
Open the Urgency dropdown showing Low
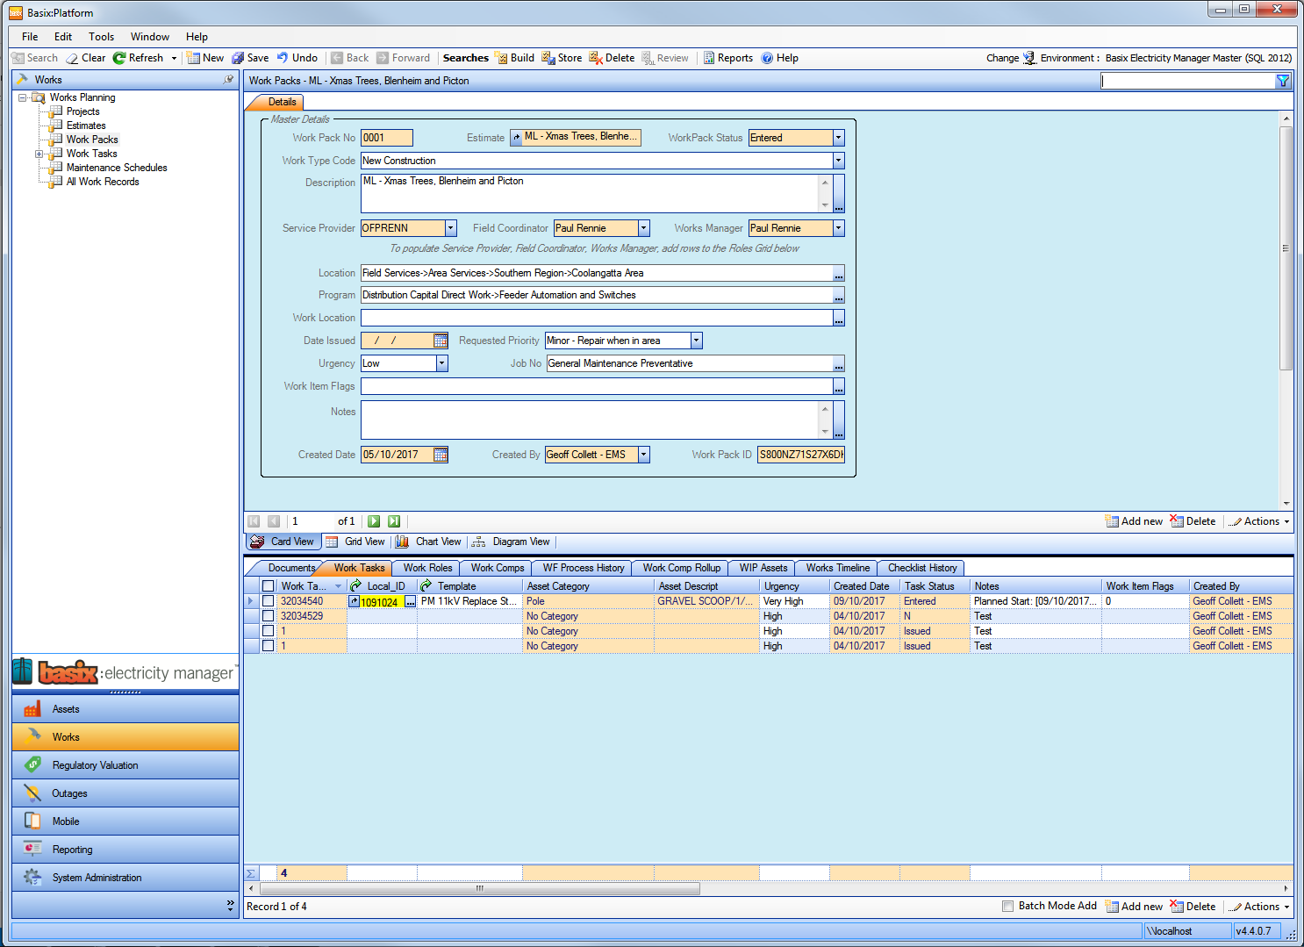(x=441, y=362)
